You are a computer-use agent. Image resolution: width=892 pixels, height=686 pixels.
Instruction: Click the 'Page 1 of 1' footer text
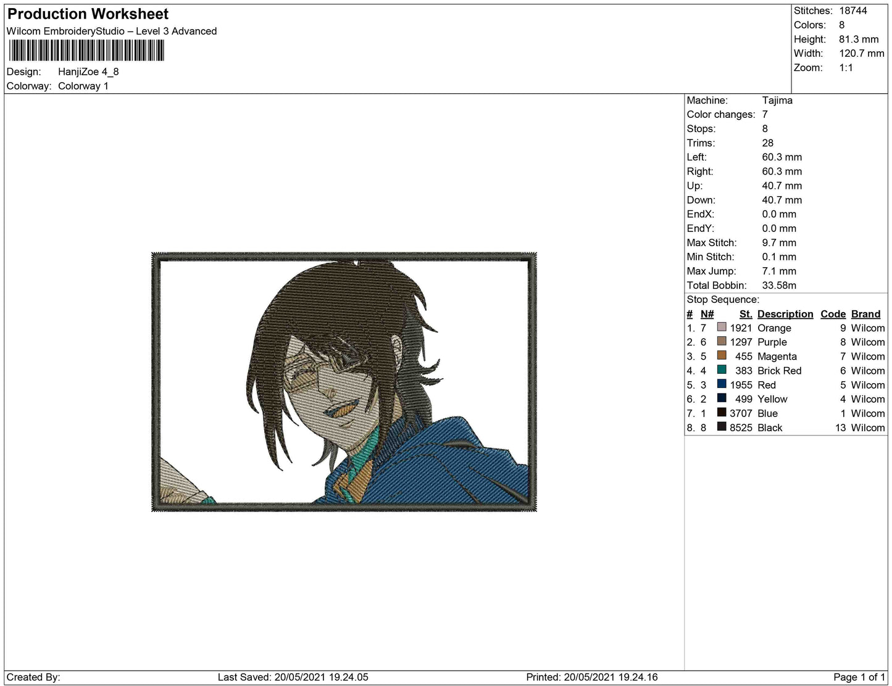click(859, 677)
